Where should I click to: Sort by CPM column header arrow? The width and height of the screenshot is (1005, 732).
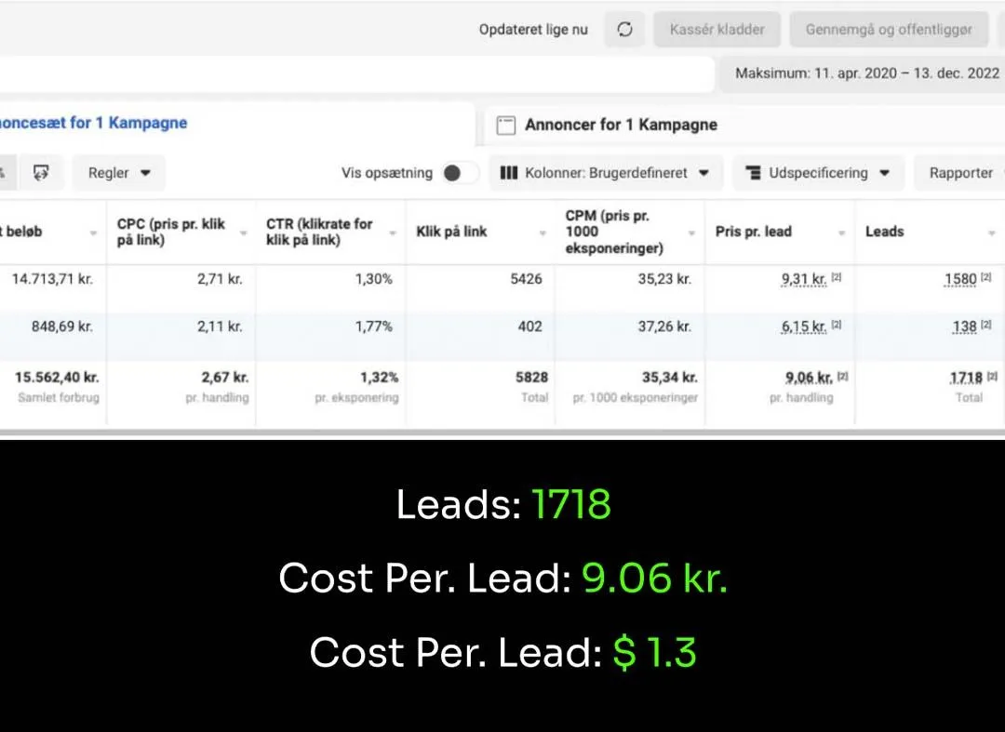pyautogui.click(x=691, y=233)
